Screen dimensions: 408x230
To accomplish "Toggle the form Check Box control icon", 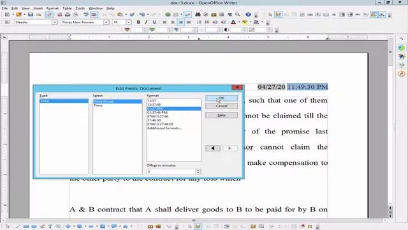I will pyautogui.click(x=302, y=15).
